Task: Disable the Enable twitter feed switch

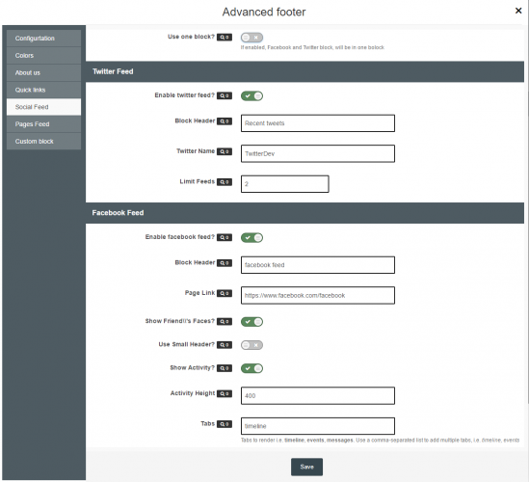Action: (x=251, y=95)
